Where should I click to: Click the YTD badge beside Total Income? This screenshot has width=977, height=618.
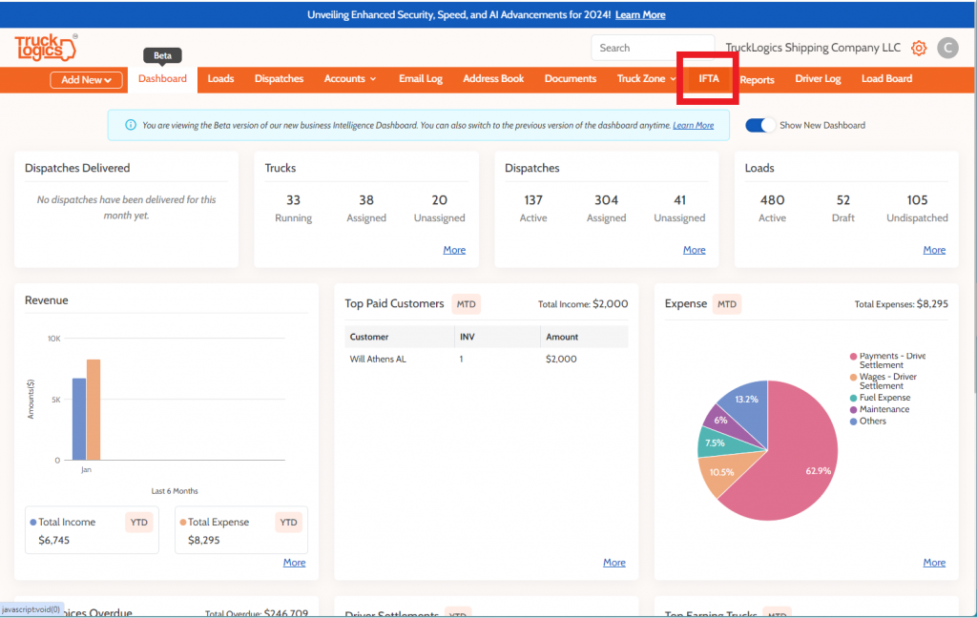[139, 522]
